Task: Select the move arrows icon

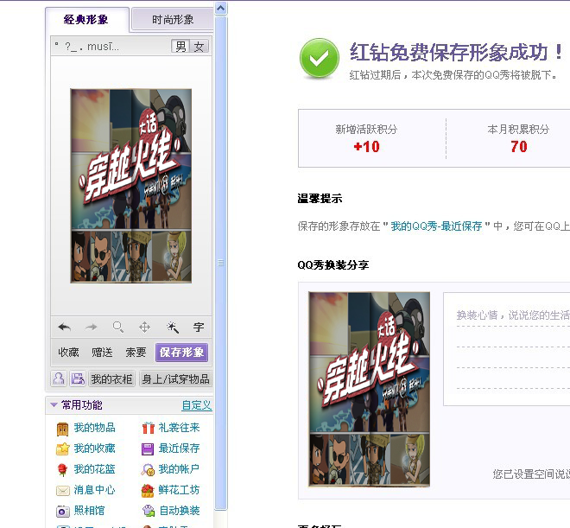Action: point(145,328)
